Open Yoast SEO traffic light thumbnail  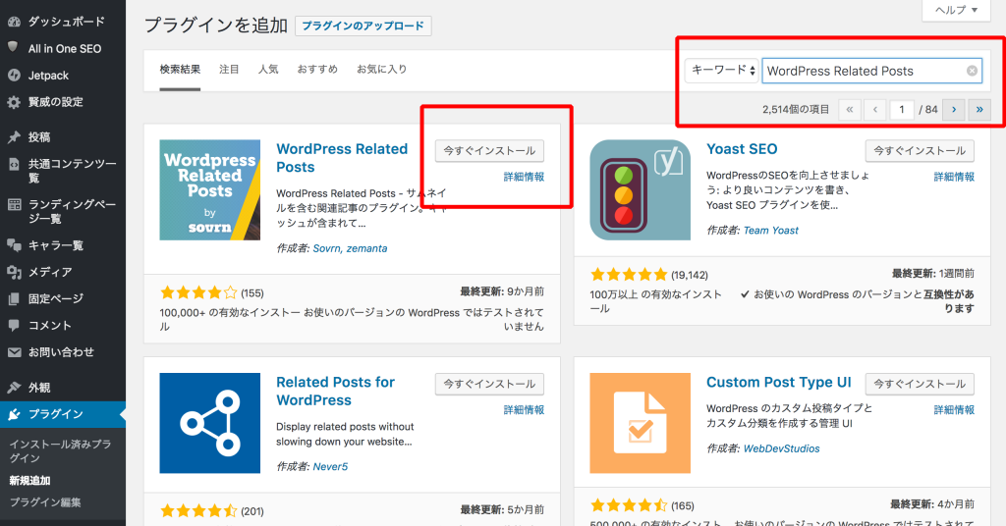click(x=640, y=190)
